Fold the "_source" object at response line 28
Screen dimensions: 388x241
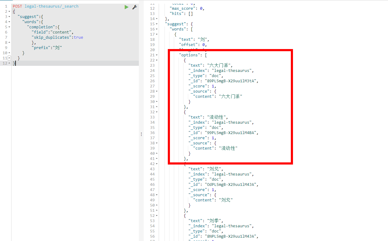[x=157, y=91]
